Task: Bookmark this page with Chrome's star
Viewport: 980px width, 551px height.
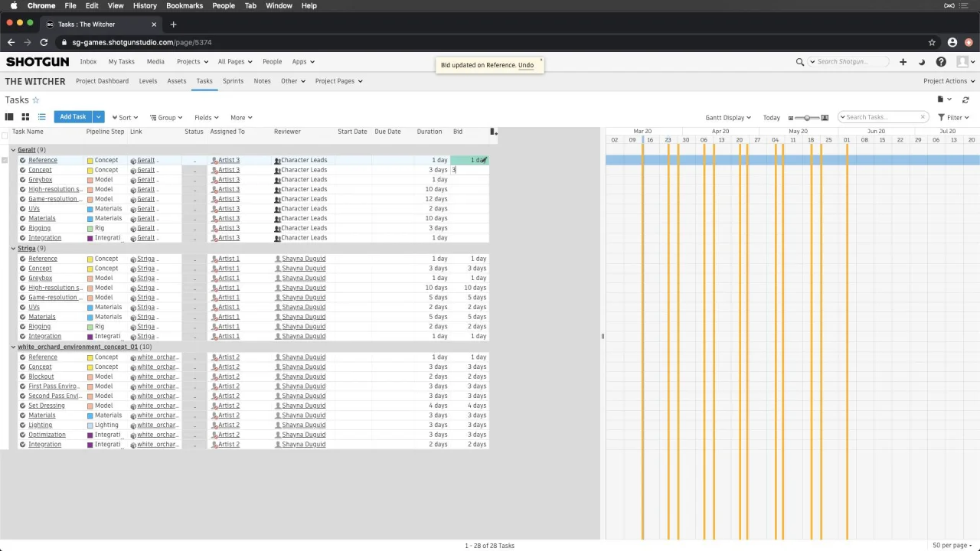Action: coord(932,42)
